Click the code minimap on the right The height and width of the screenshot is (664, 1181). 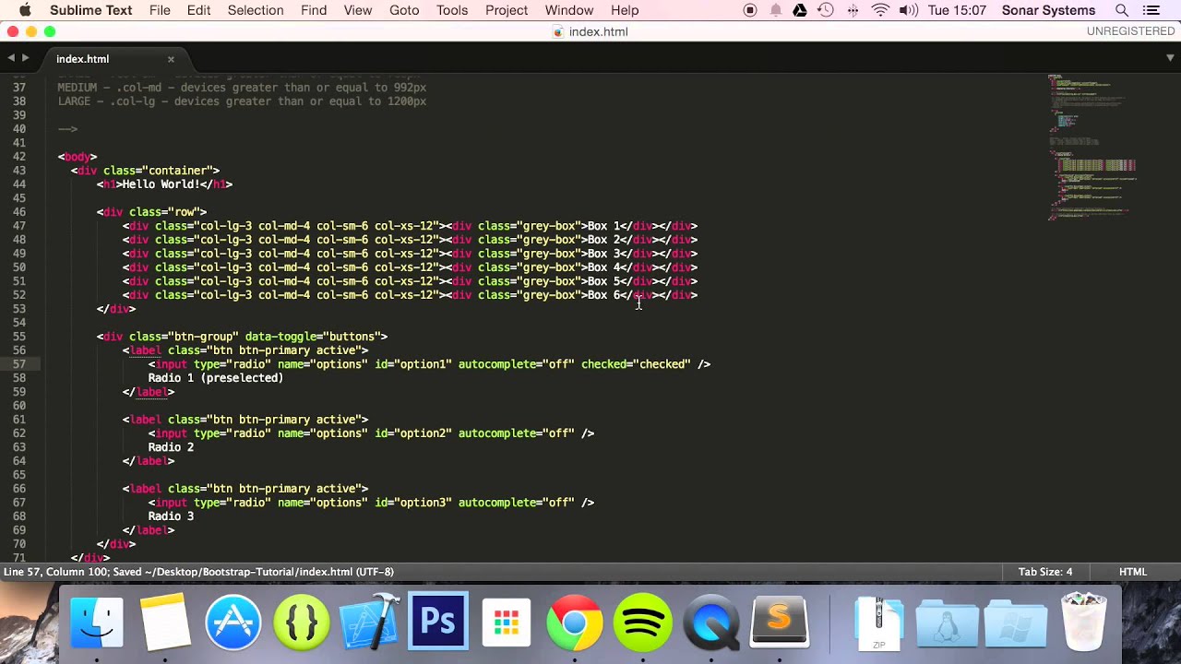pos(1093,148)
